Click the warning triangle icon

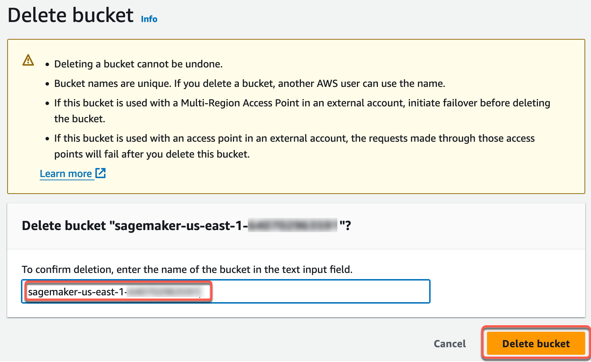(x=28, y=60)
